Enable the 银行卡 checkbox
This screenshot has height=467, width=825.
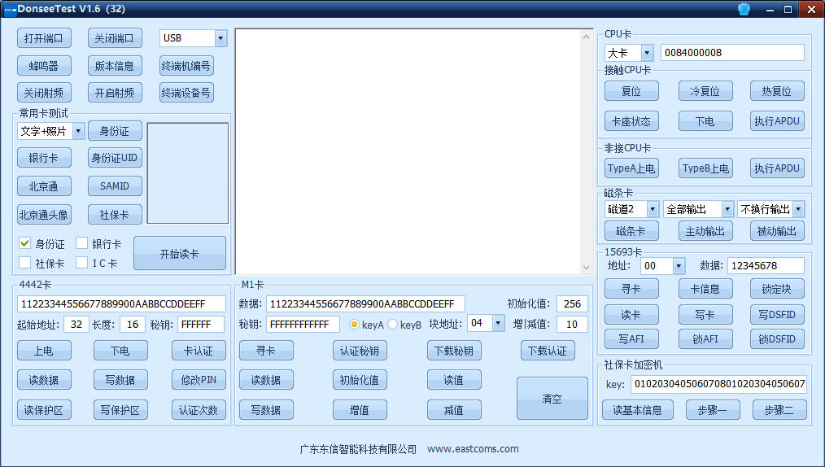81,243
